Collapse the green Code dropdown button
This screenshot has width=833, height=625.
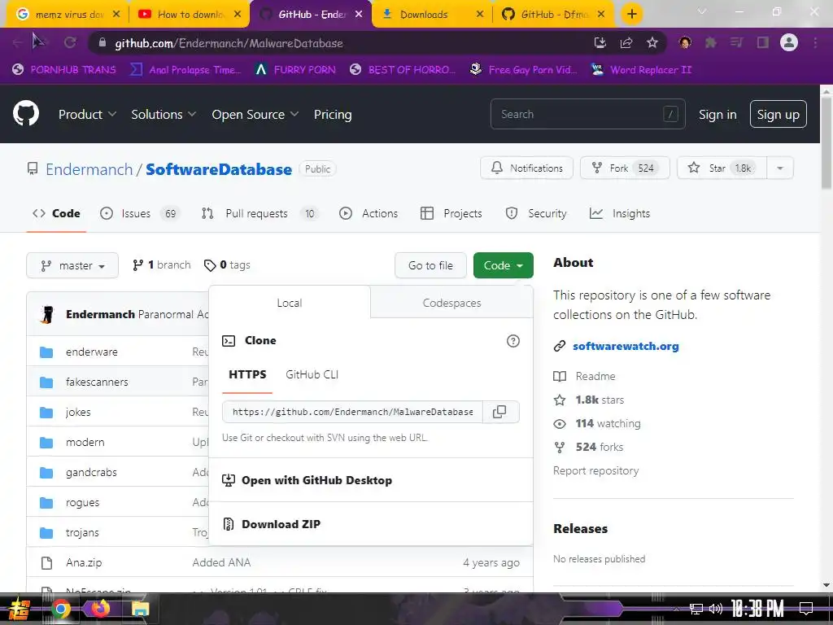click(x=503, y=265)
